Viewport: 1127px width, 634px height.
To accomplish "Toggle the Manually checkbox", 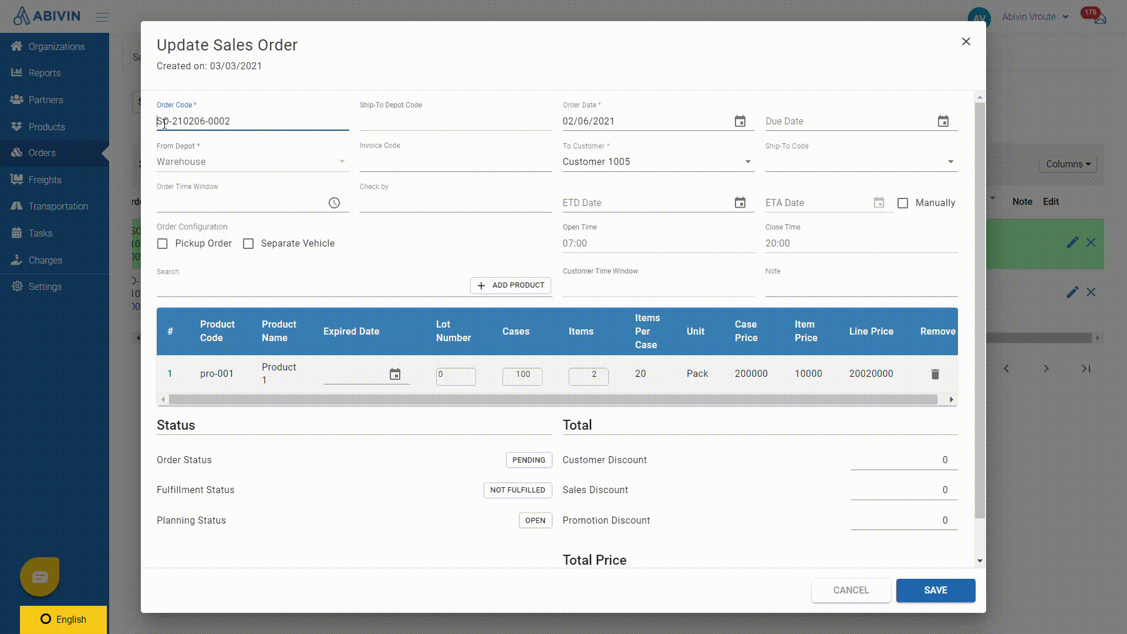I will click(903, 203).
